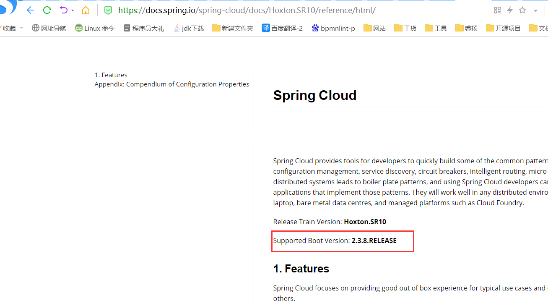Image resolution: width=548 pixels, height=306 pixels.
Task: Click the '1. Features' sidebar link
Action: click(x=111, y=75)
